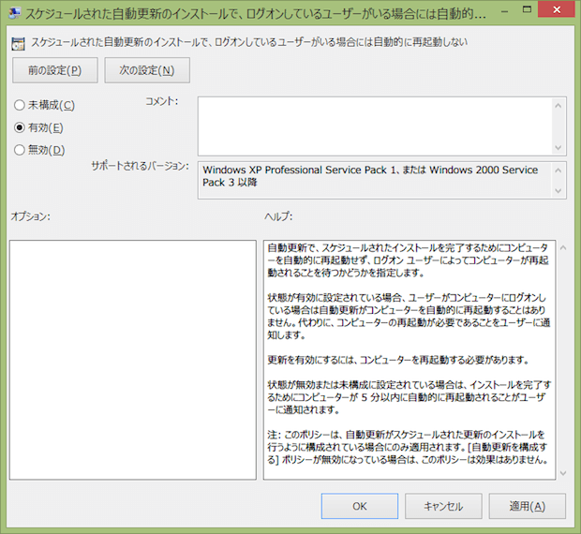The width and height of the screenshot is (581, 534).
Task: Go to 前の設定(P) previous setting
Action: tap(55, 70)
